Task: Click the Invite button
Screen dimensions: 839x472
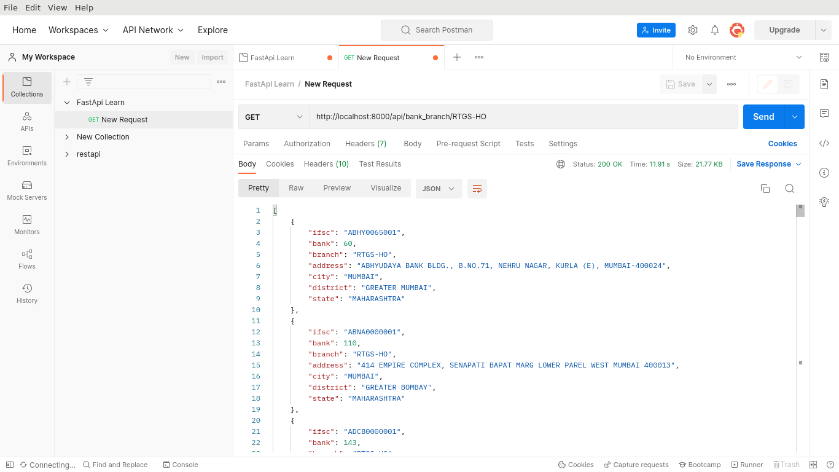Action: tap(656, 30)
